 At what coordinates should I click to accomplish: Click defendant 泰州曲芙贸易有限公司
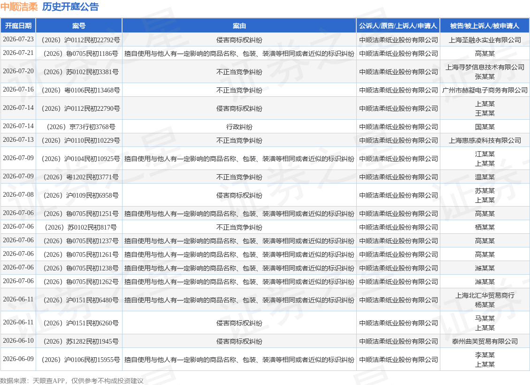point(485,341)
